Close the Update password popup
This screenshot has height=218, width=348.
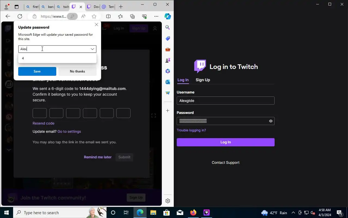(x=97, y=25)
